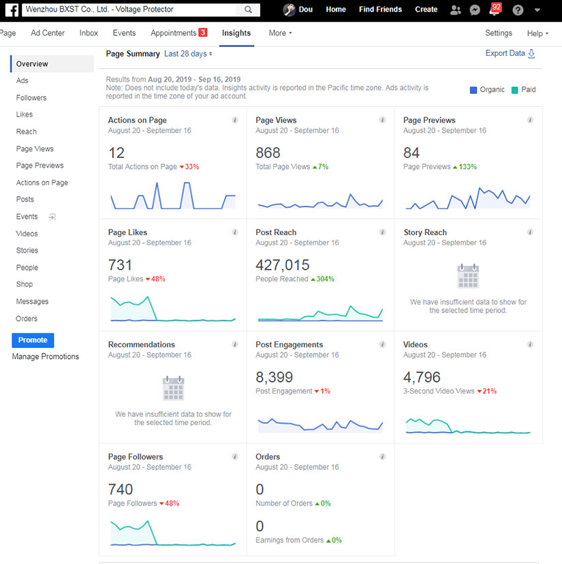Viewport: 562px width, 564px height.
Task: Open the account menu dropdown arrow
Action: [x=537, y=10]
